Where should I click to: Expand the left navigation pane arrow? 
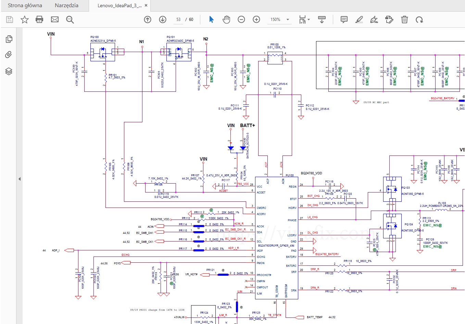(x=20, y=179)
